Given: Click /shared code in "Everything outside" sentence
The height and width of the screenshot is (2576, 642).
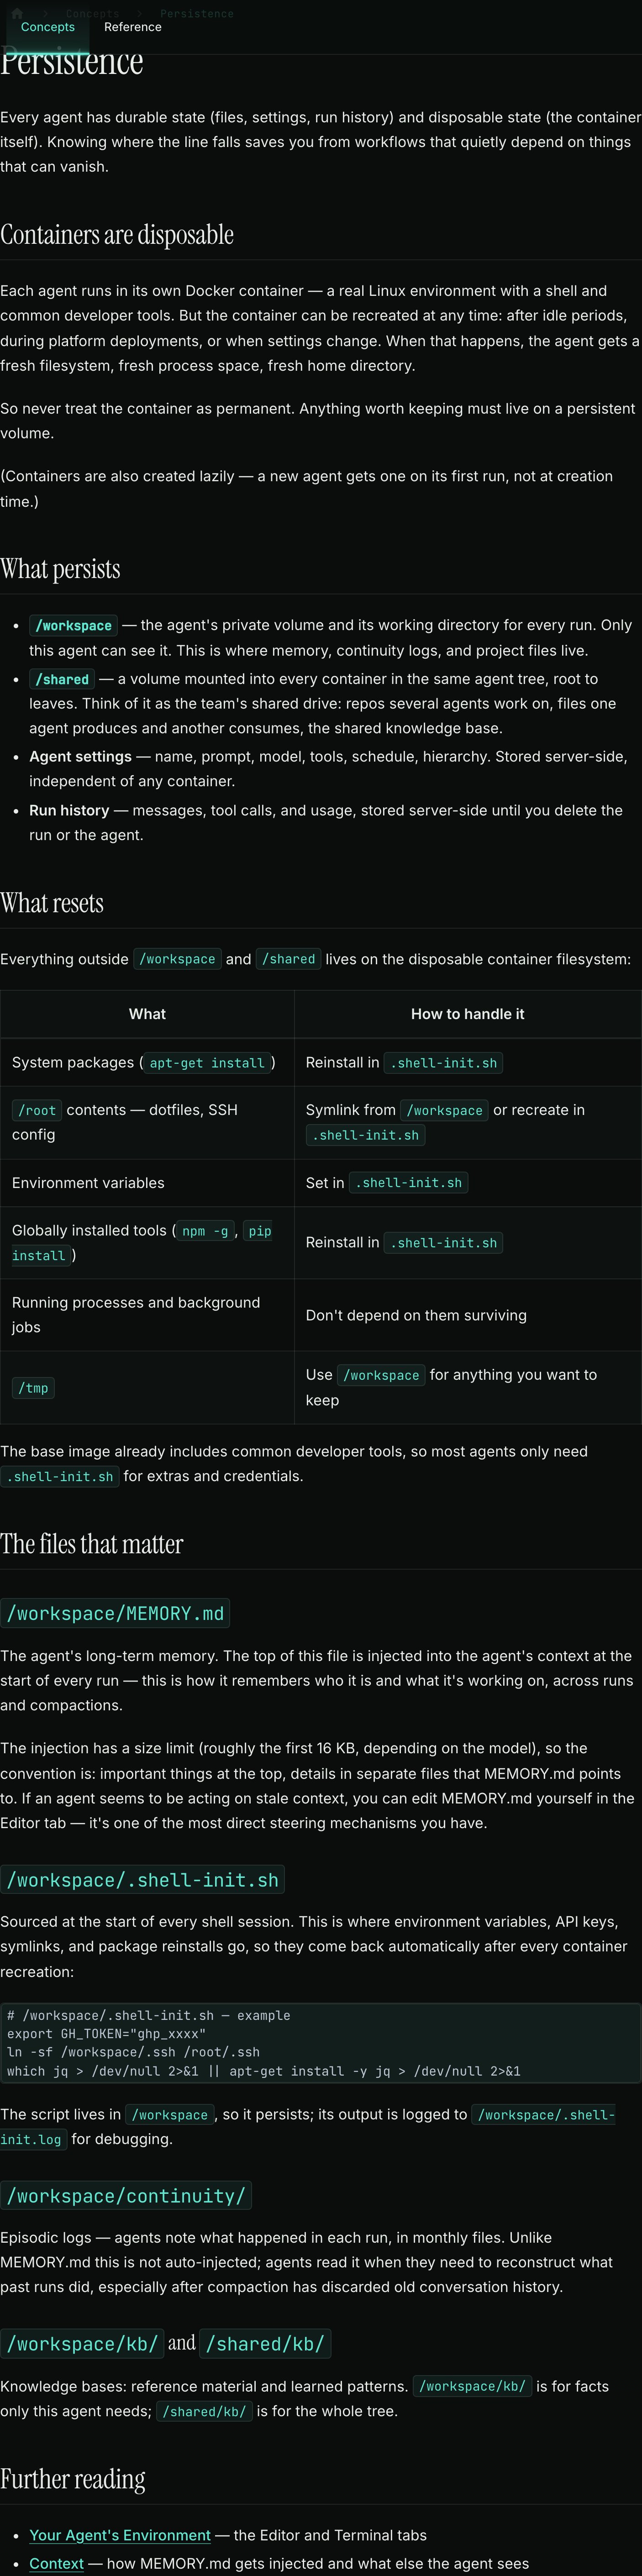Looking at the screenshot, I should click(288, 959).
